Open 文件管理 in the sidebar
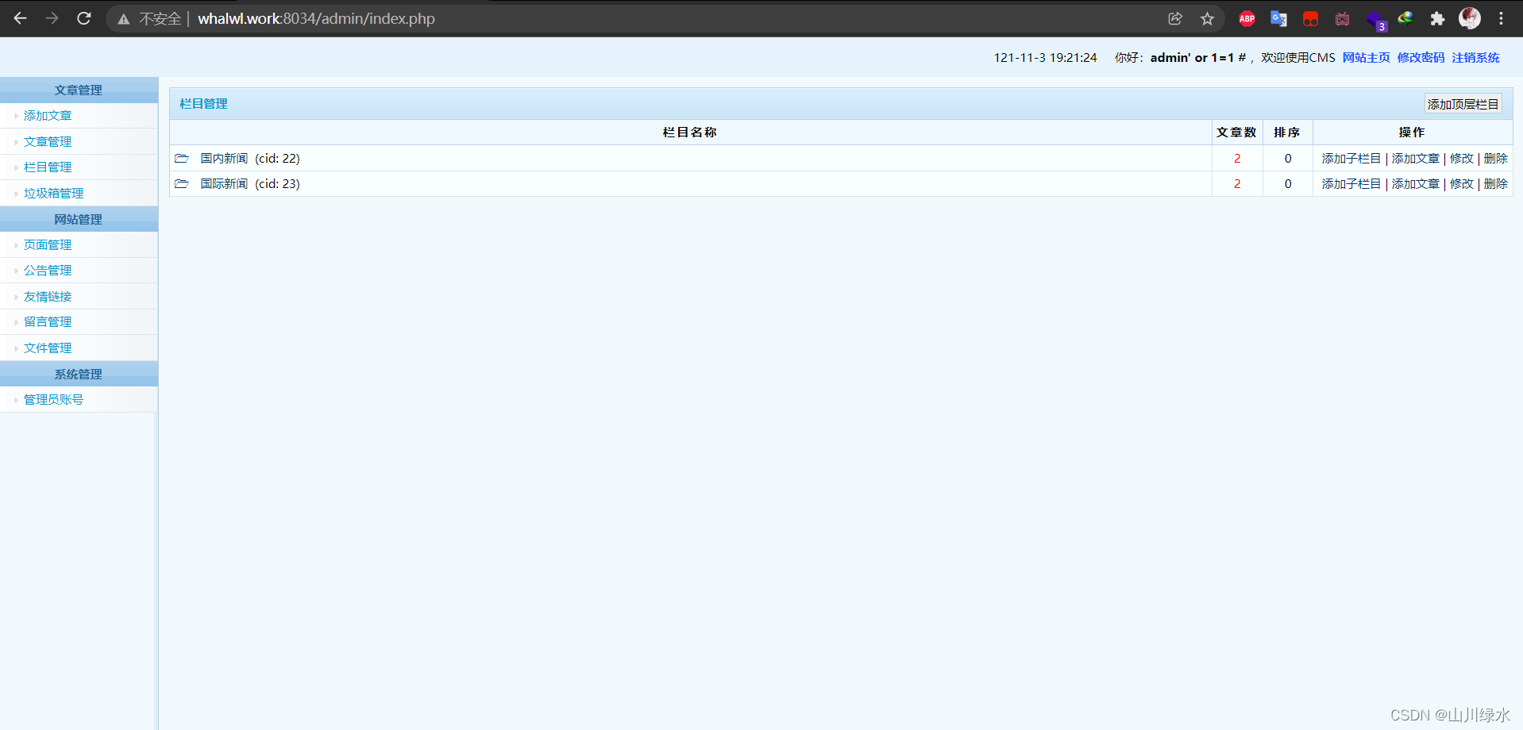1523x730 pixels. [x=48, y=348]
